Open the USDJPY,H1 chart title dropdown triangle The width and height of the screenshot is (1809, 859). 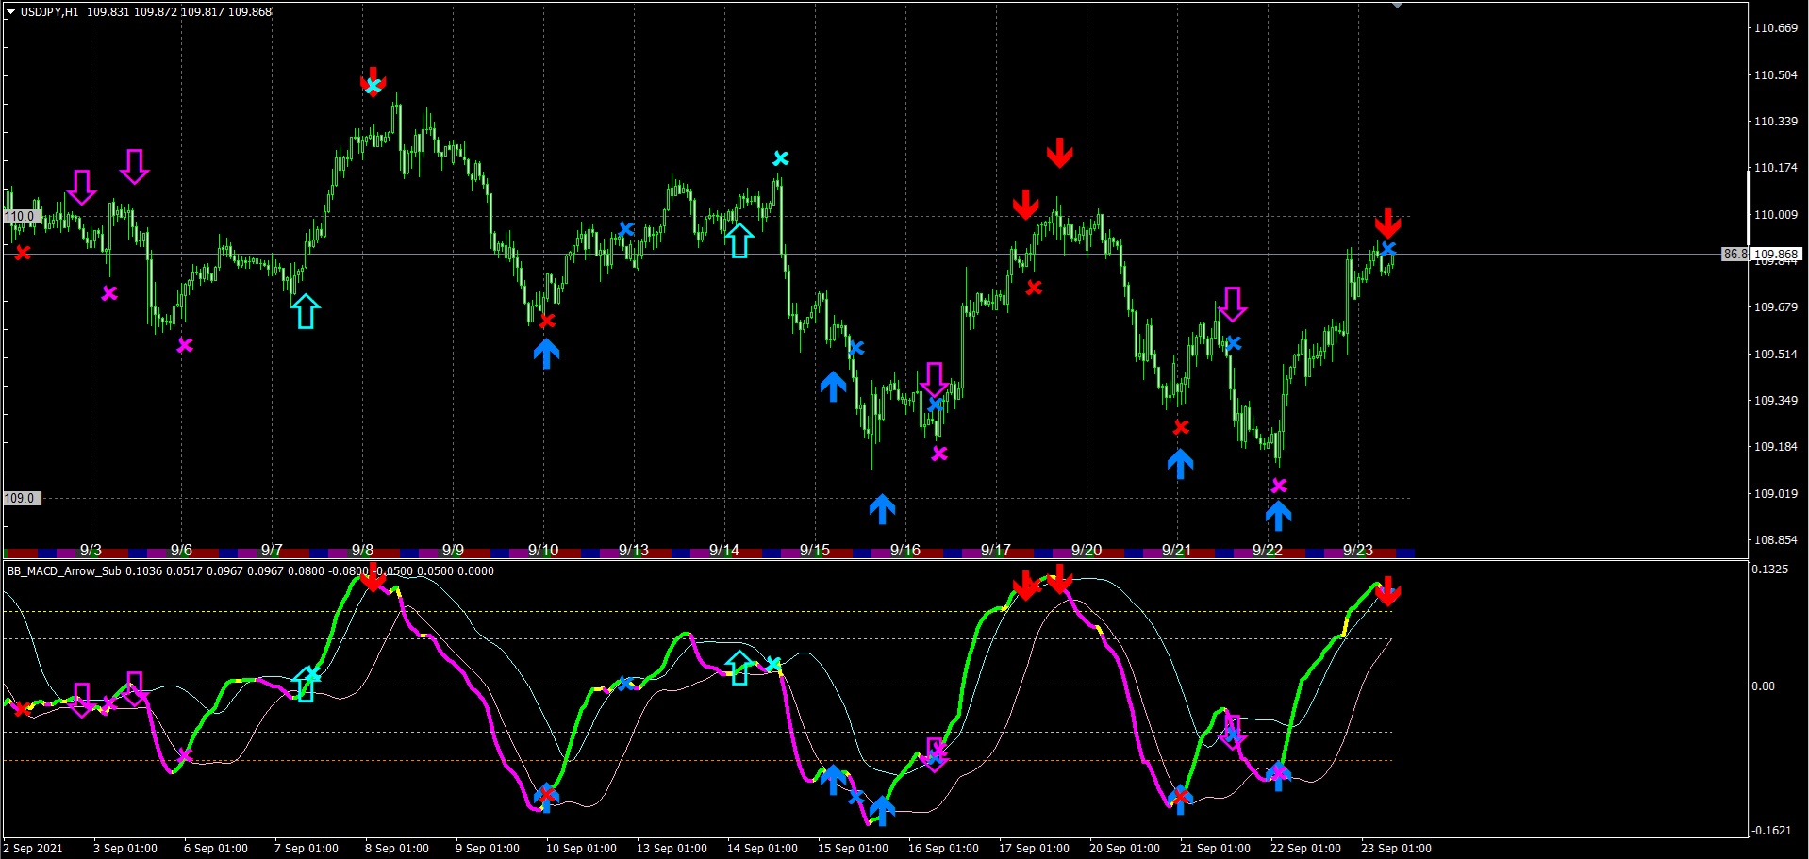point(11,12)
